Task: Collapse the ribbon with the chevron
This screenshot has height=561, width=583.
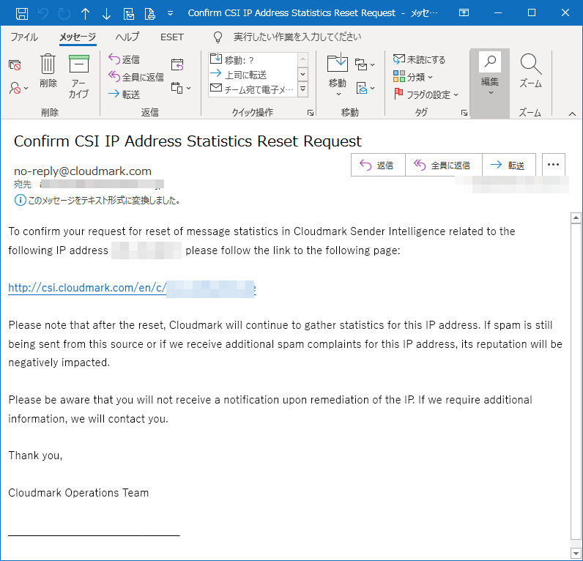Action: coord(572,114)
